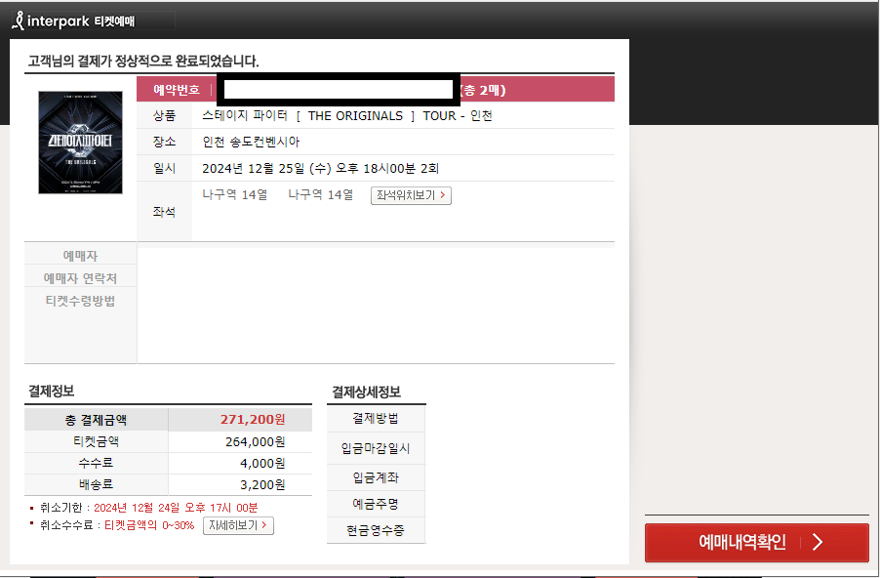
Task: Click the 자세히보기 cancellation fee button
Action: [238, 525]
